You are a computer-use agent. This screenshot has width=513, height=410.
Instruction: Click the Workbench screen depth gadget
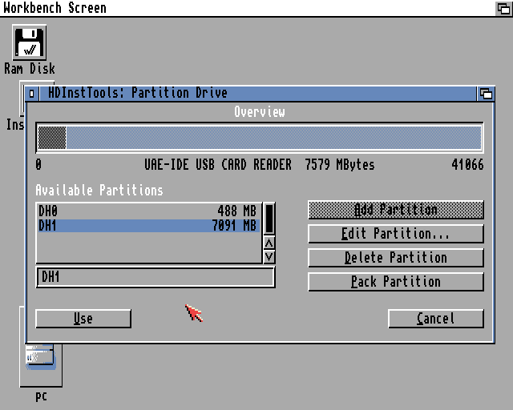click(503, 8)
